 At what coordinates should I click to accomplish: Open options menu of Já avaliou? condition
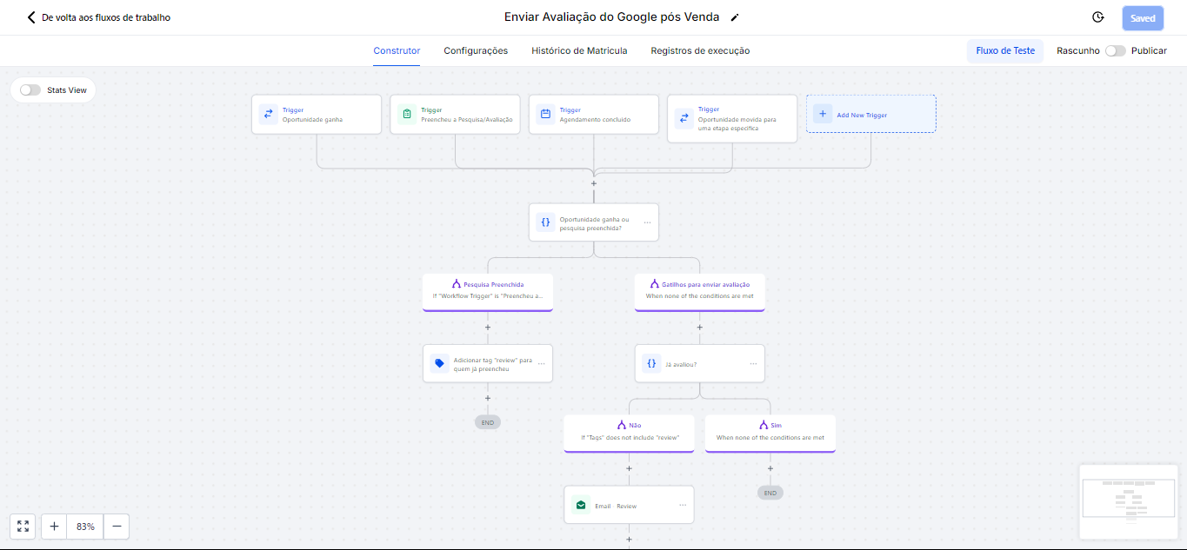(x=753, y=363)
